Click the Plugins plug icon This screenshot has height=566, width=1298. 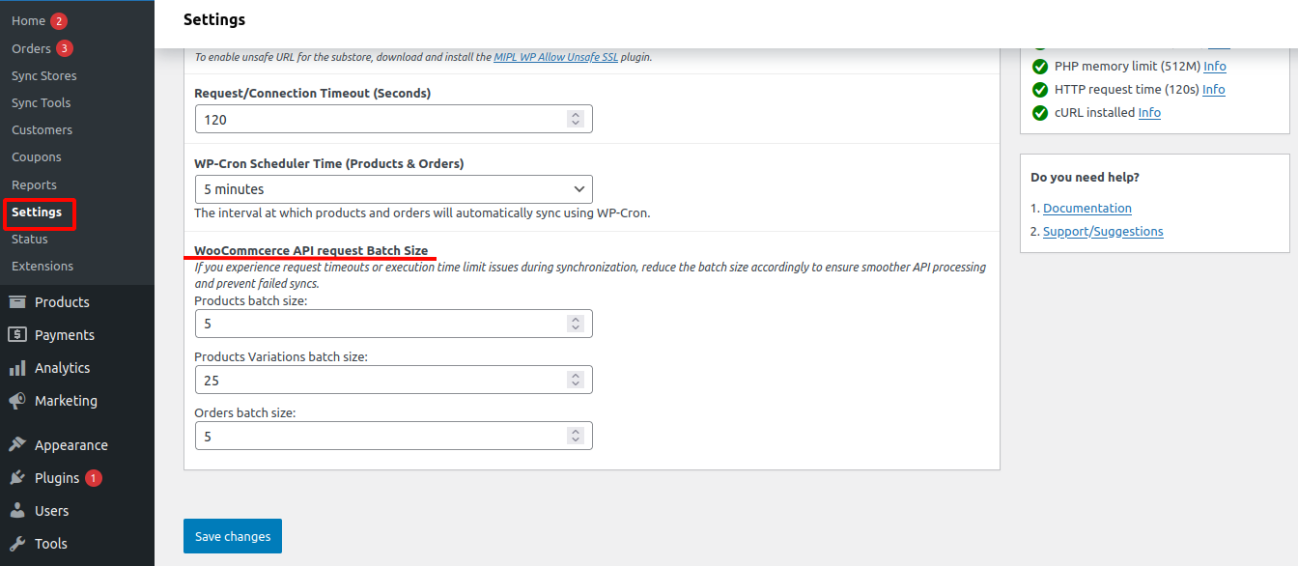click(17, 478)
